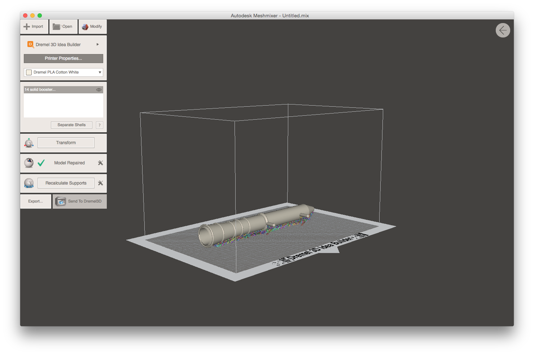Image resolution: width=534 pixels, height=355 pixels.
Task: Click the supports sphere icon
Action: (29, 183)
